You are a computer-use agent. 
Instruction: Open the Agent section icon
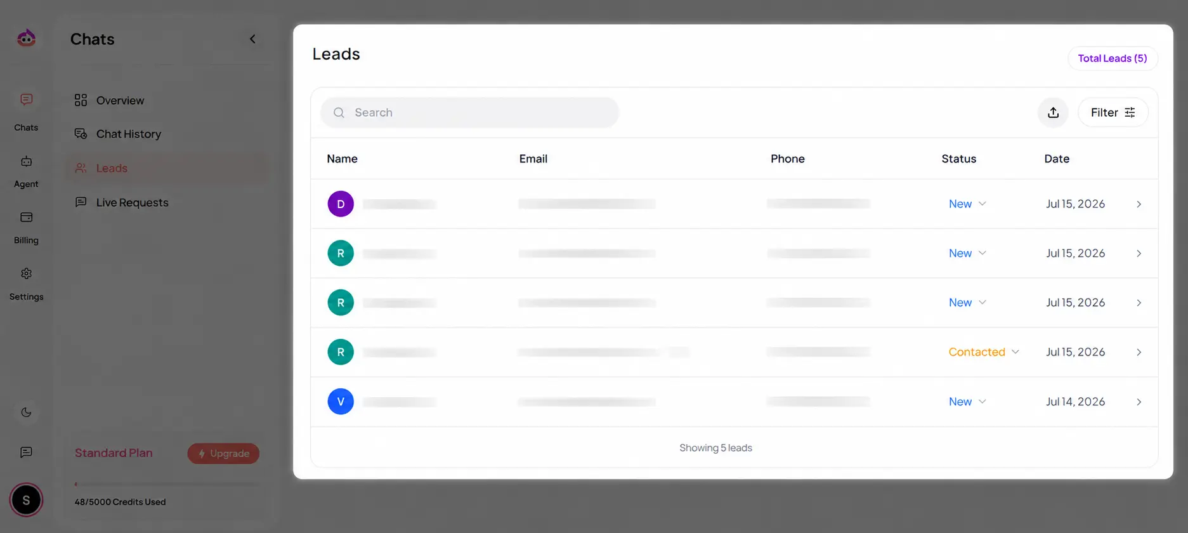26,162
